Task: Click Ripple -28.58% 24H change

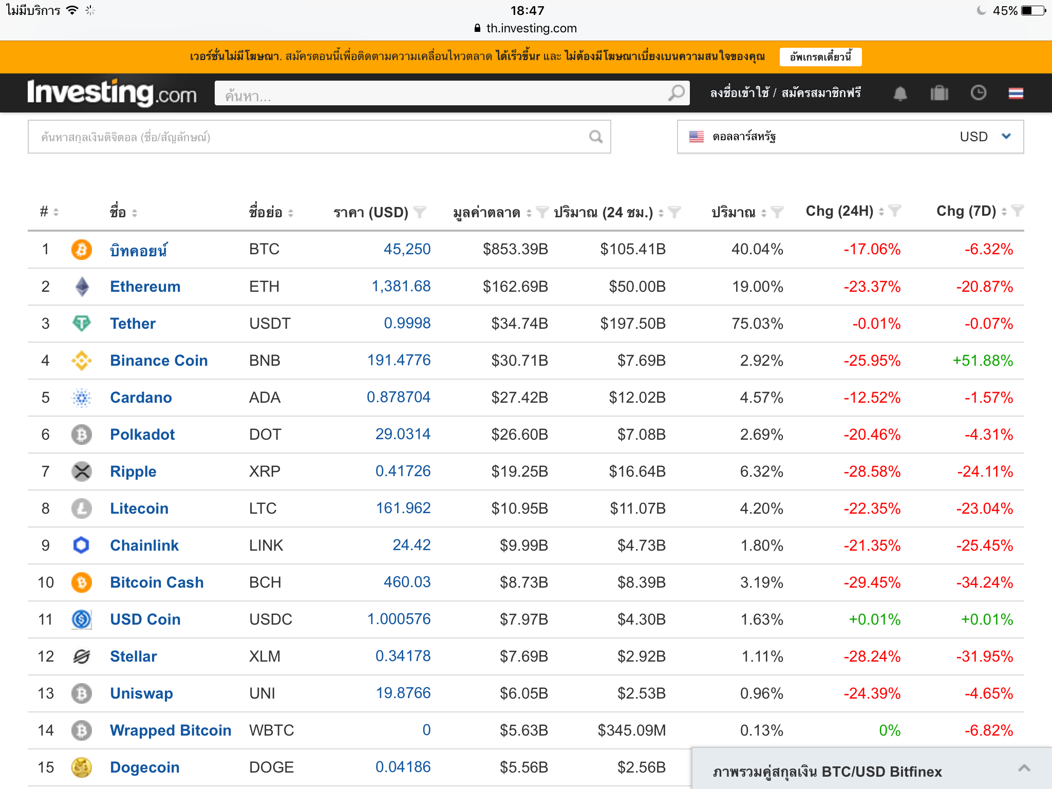Action: coord(872,472)
